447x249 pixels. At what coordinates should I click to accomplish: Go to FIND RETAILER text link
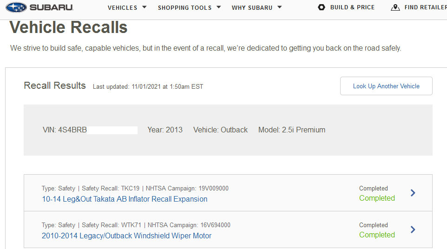(x=425, y=7)
